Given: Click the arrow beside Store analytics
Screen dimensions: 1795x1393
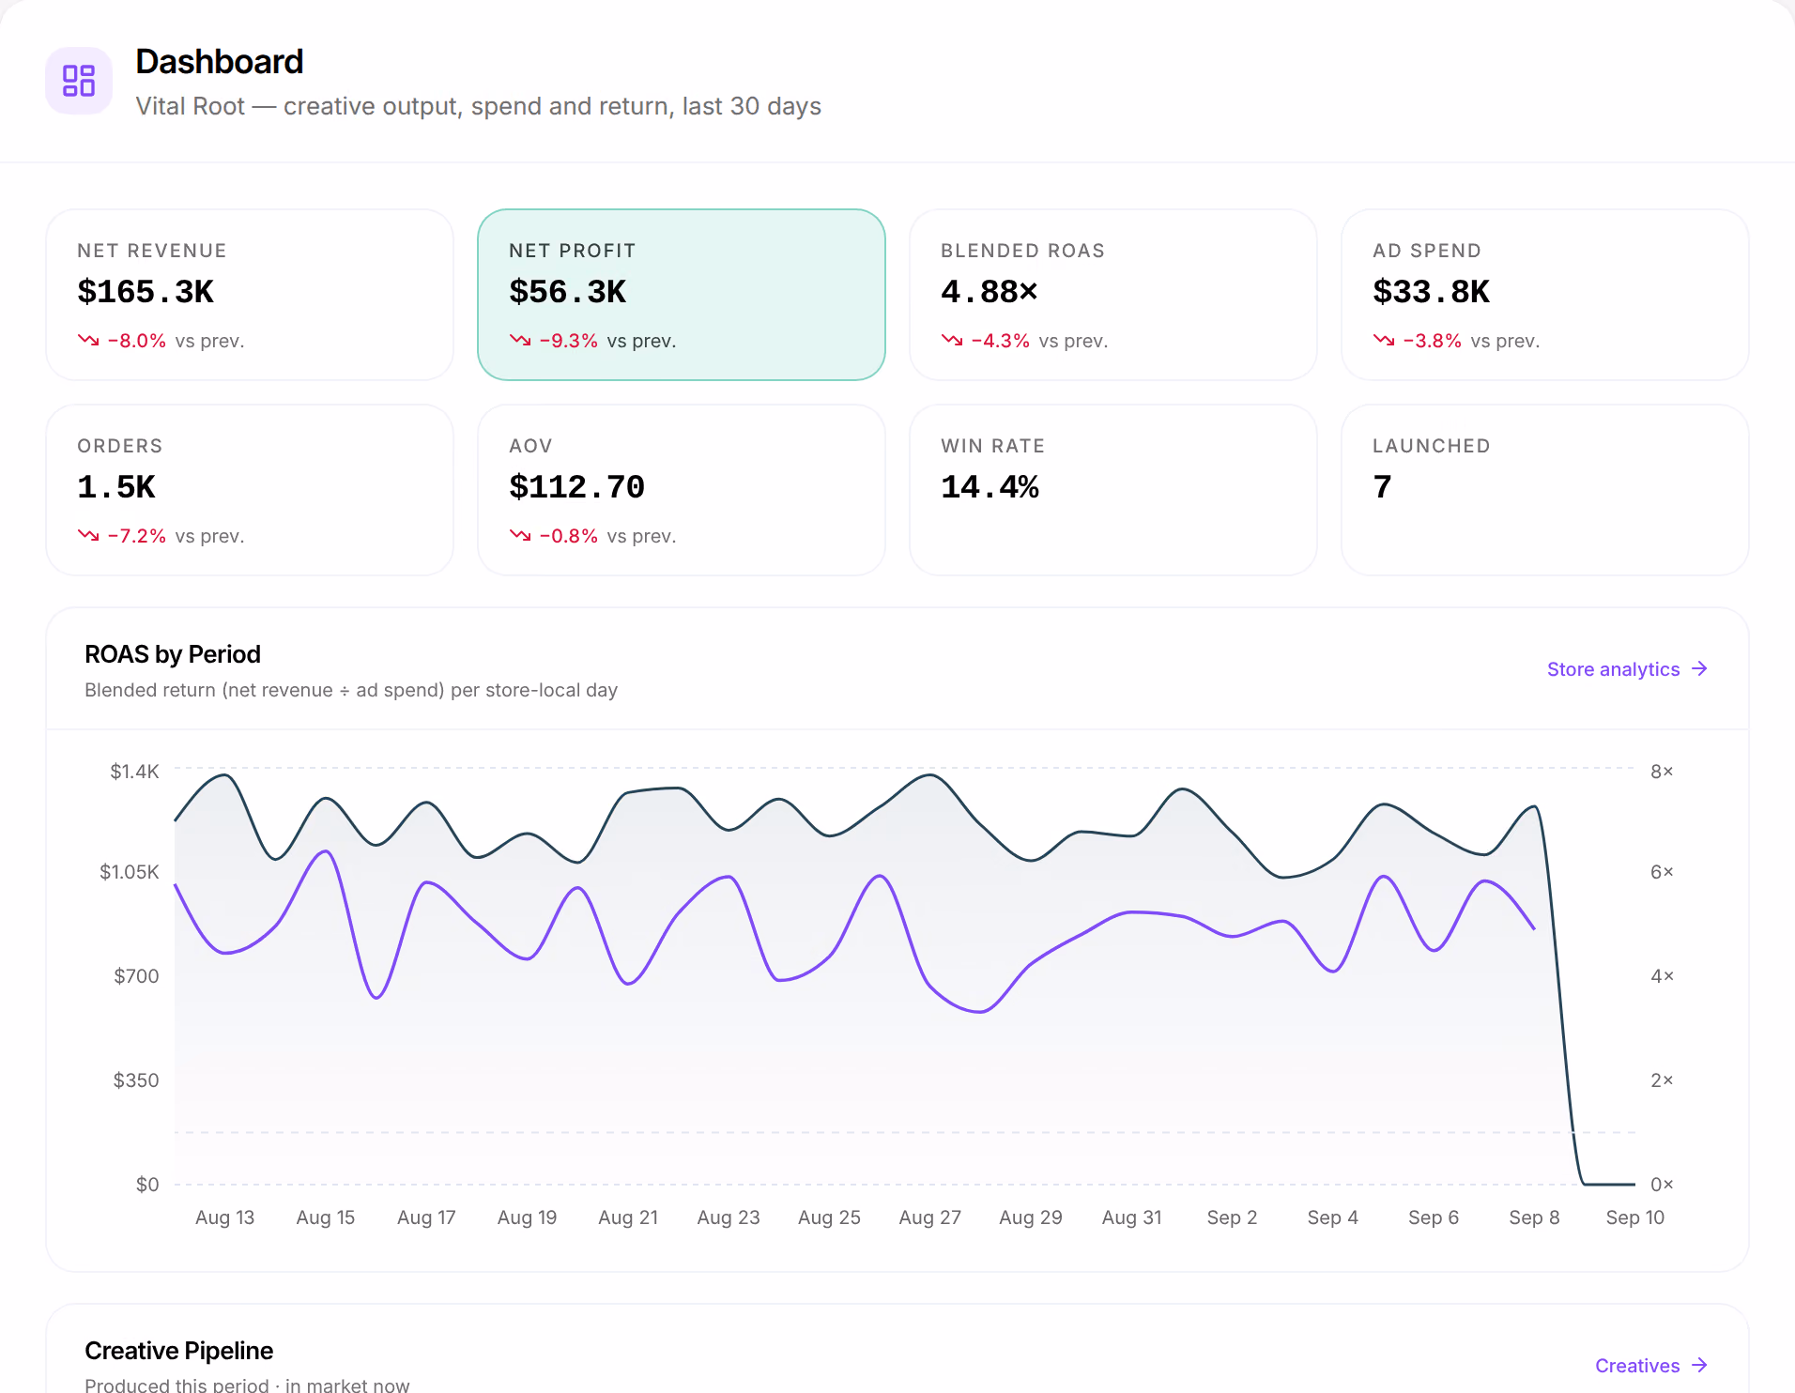Looking at the screenshot, I should (1699, 669).
